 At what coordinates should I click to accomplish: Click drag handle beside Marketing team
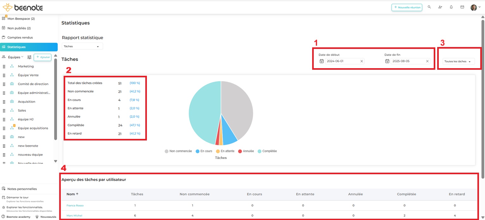coord(4,67)
